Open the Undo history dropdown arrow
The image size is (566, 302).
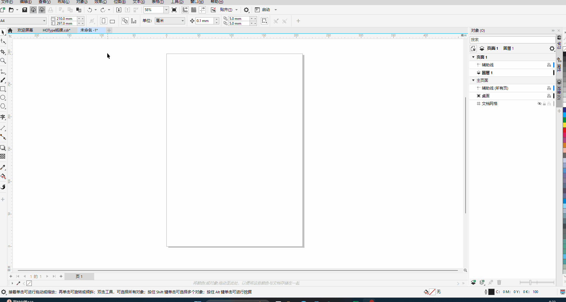click(x=96, y=10)
